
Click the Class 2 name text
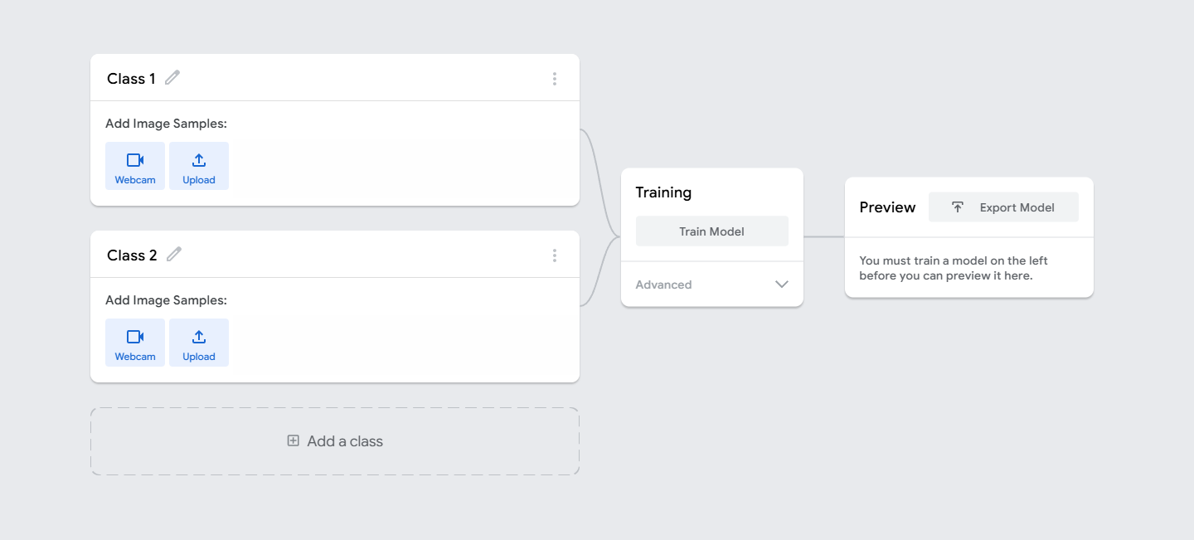point(132,255)
